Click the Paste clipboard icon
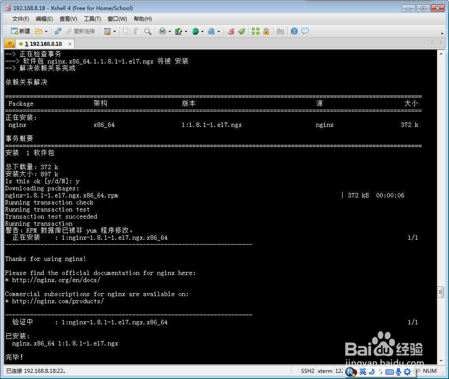Screen dimensions: 449x379 tap(137, 31)
